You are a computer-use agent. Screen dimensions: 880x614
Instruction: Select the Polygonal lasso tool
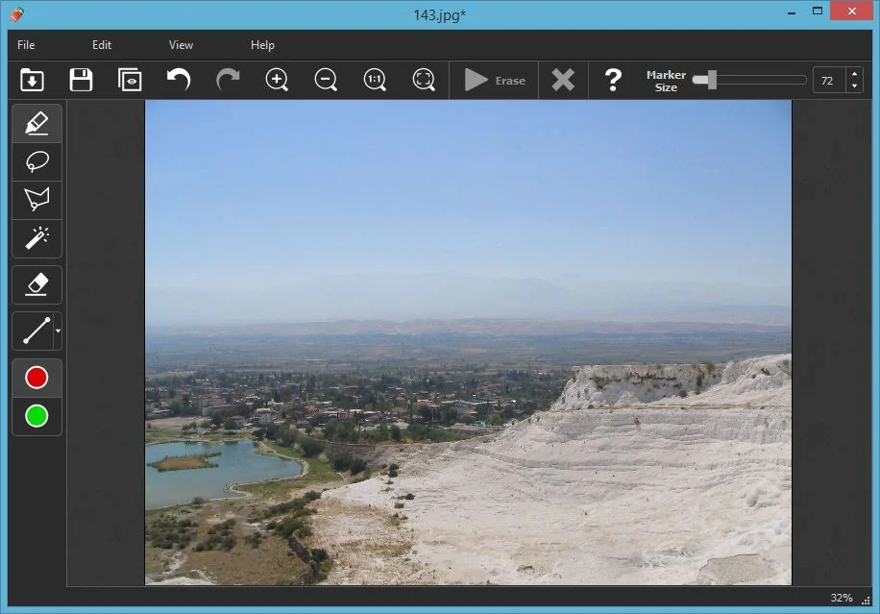(x=37, y=200)
